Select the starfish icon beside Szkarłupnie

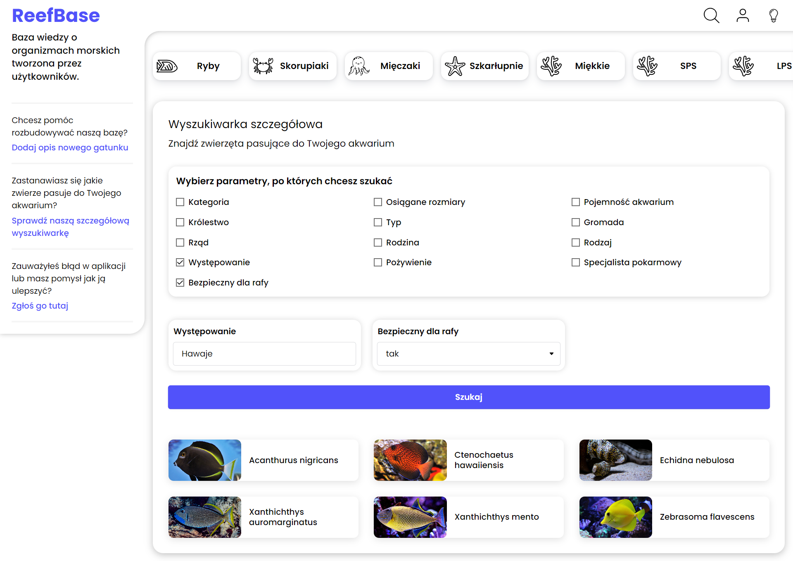coord(455,66)
